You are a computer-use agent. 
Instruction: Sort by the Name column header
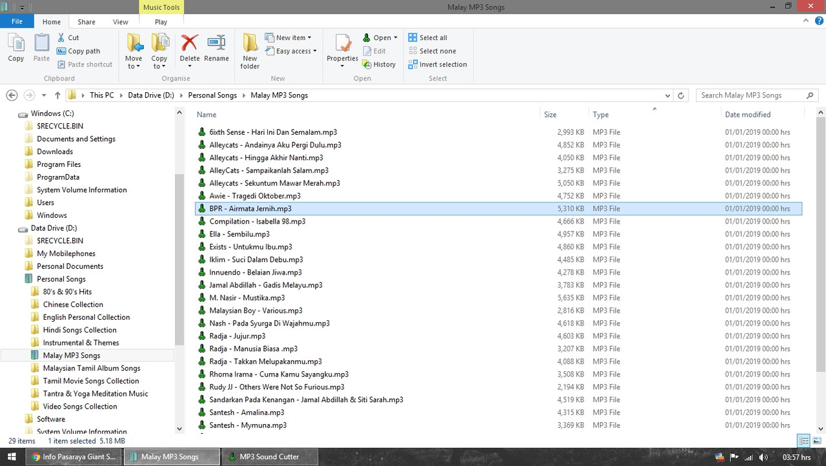click(x=206, y=115)
